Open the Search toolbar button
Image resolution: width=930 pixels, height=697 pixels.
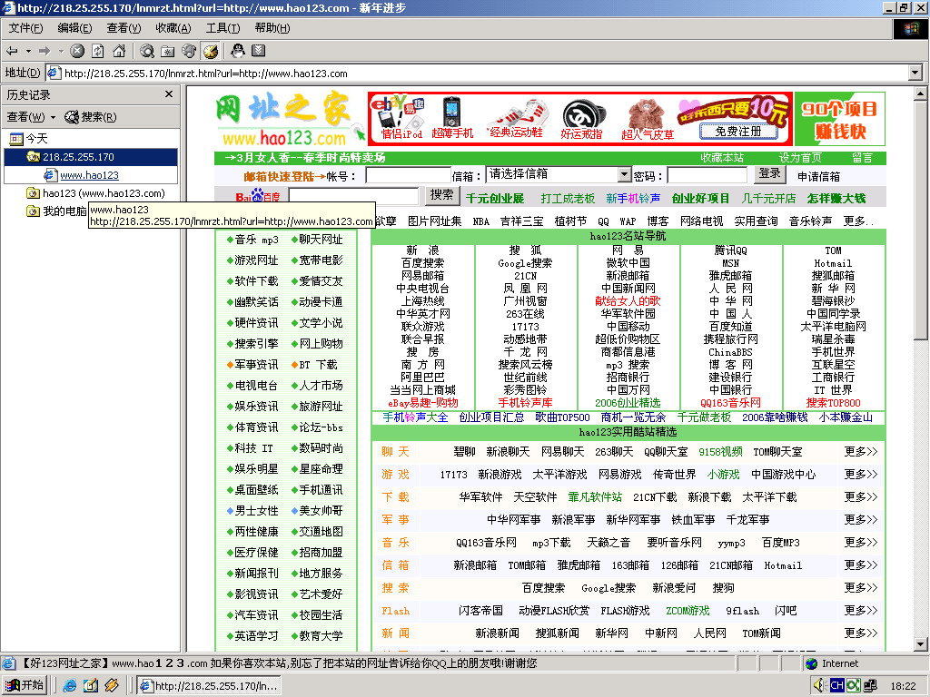click(x=147, y=51)
